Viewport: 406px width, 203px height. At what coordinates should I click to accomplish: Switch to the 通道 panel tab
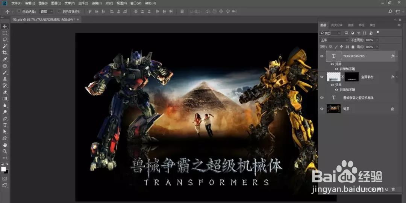point(351,25)
